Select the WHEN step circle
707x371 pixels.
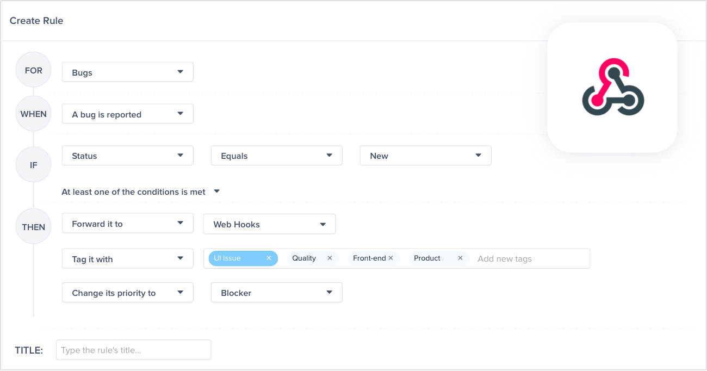33,113
